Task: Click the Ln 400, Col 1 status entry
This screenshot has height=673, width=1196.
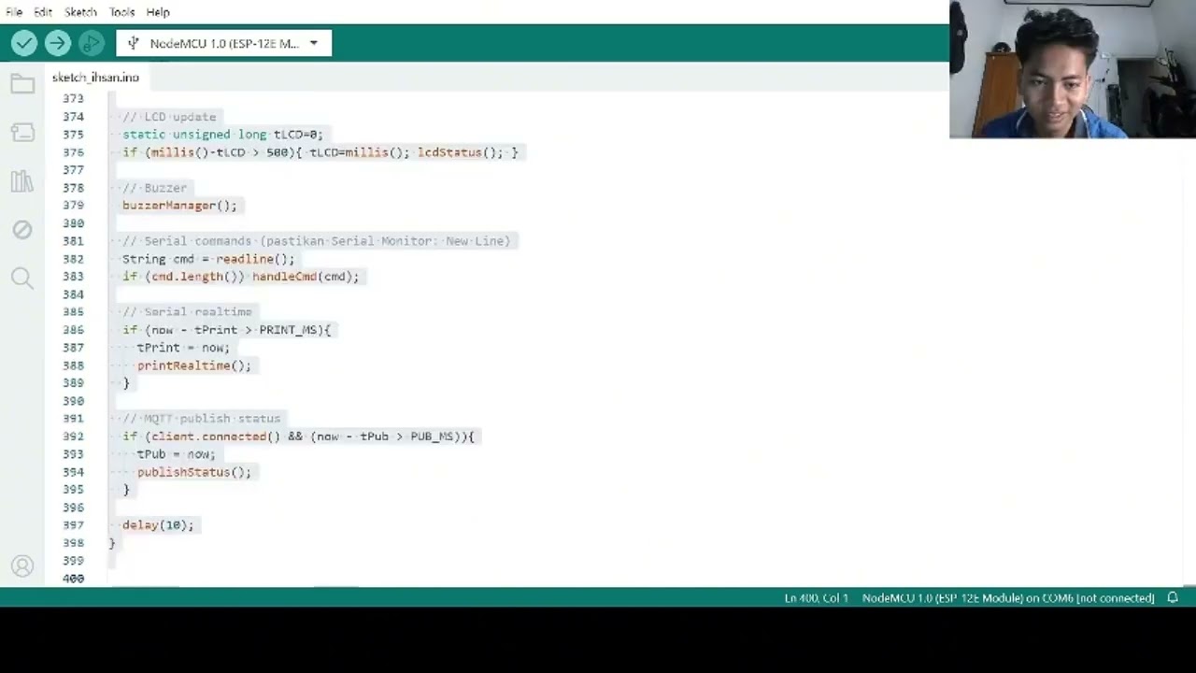Action: pyautogui.click(x=816, y=598)
